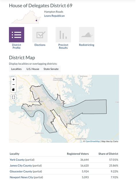The width and height of the screenshot is (136, 184).
Task: Click the WILLIAMSBURG label on map
Action: (36, 102)
